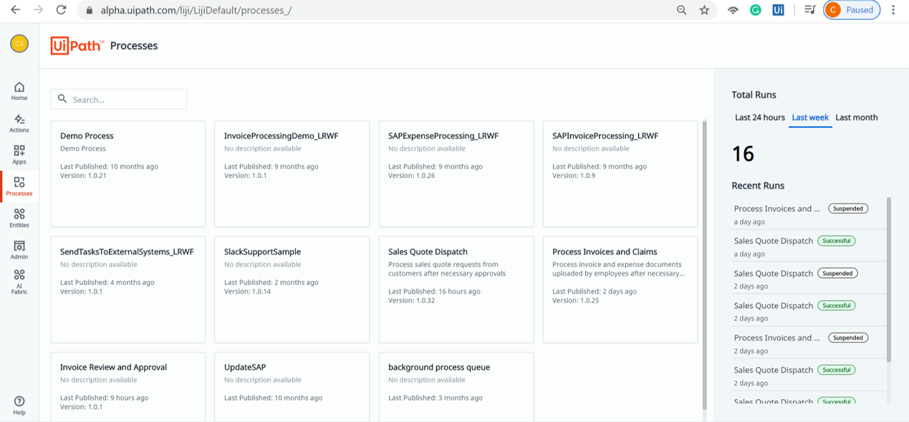Click Version: 1.0.25 text
Screen dimensions: 909x422
575,300
